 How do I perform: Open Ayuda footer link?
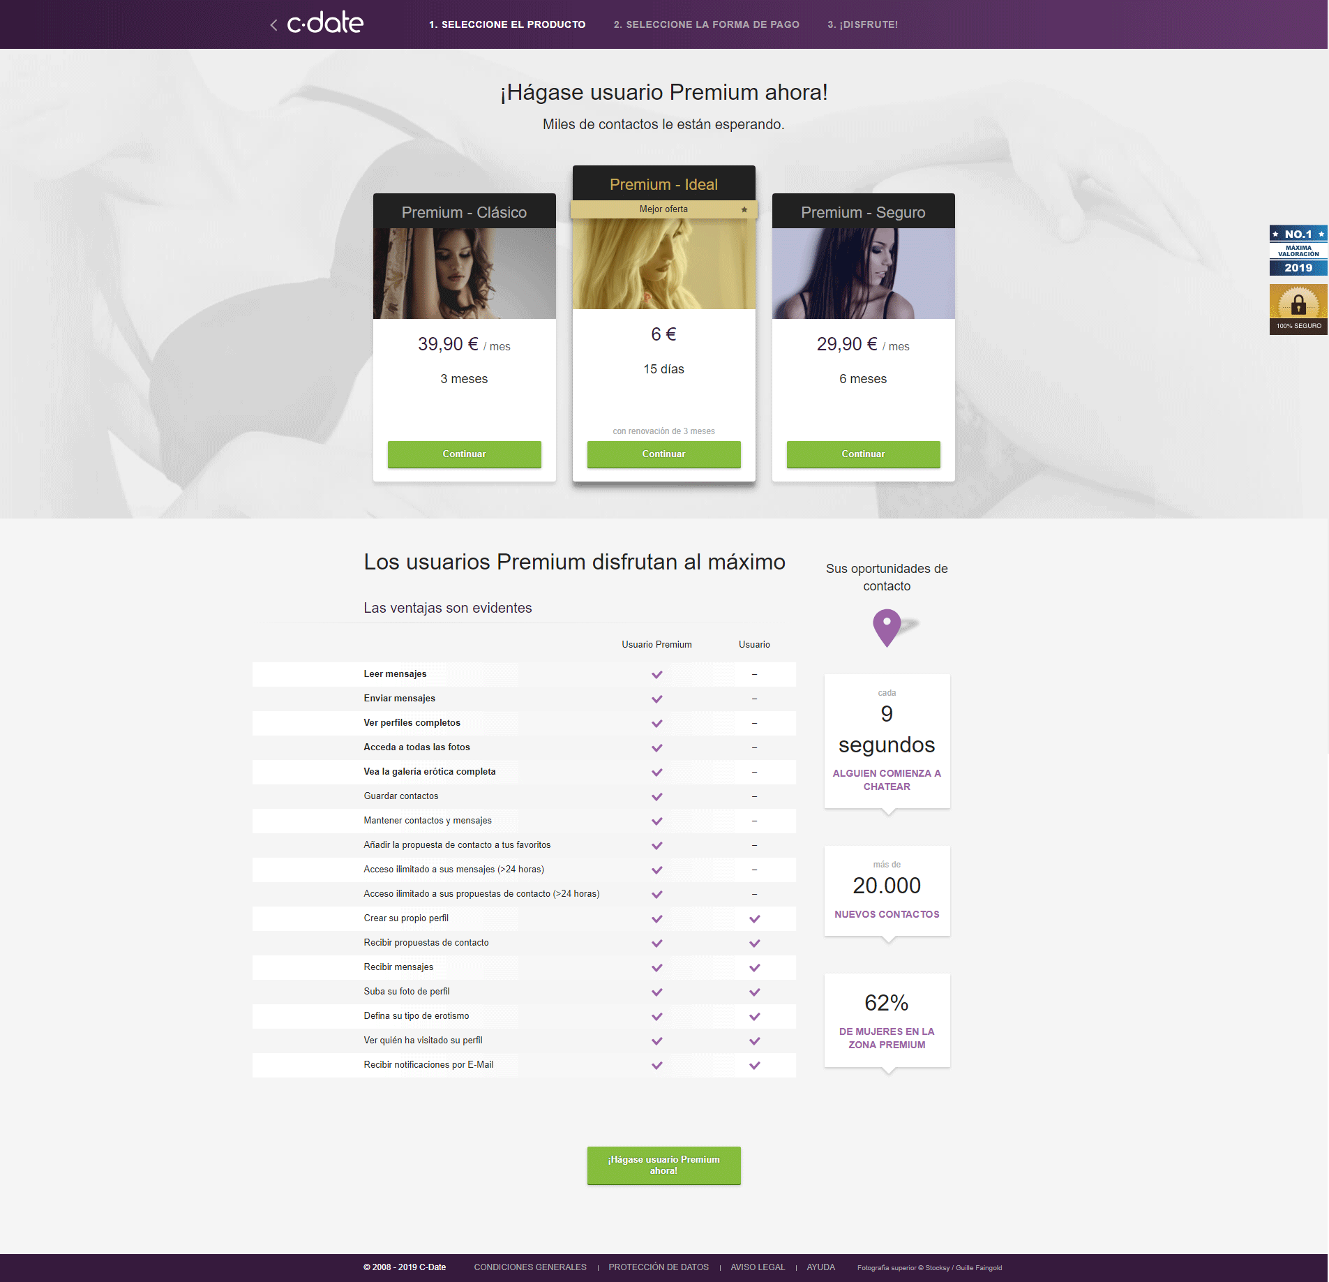pos(820,1267)
